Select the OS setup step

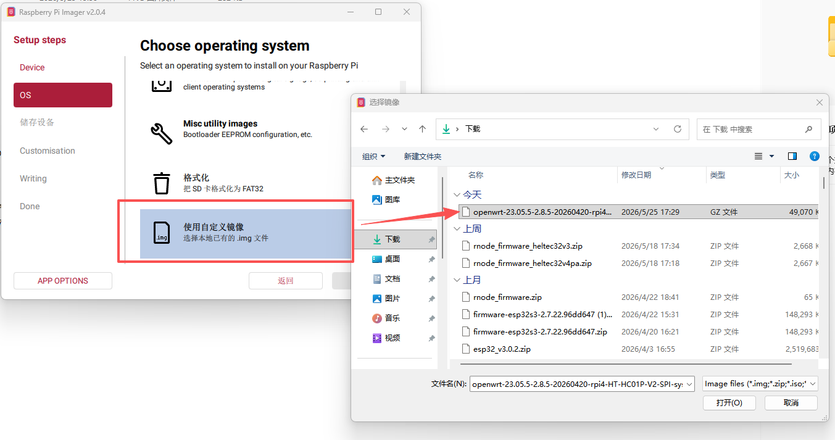63,95
